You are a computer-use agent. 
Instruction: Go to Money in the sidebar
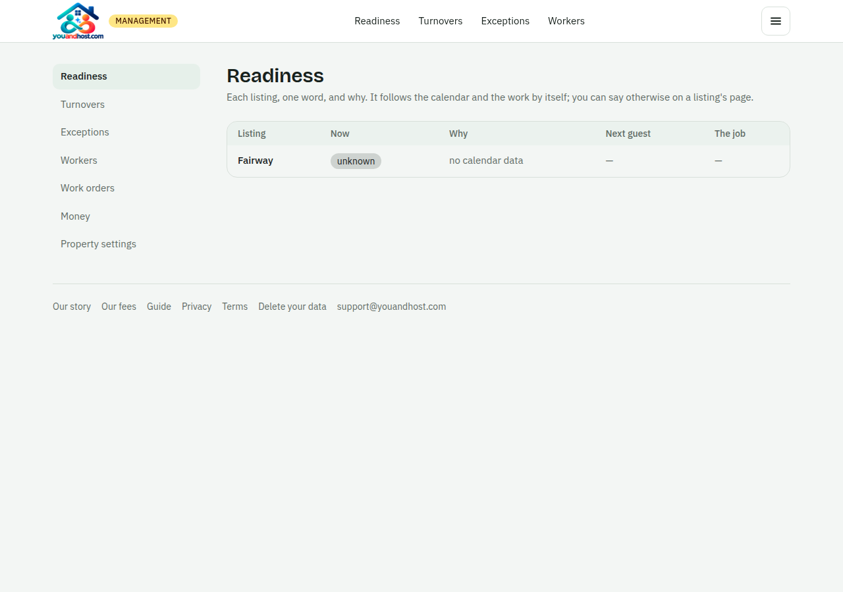coord(126,216)
